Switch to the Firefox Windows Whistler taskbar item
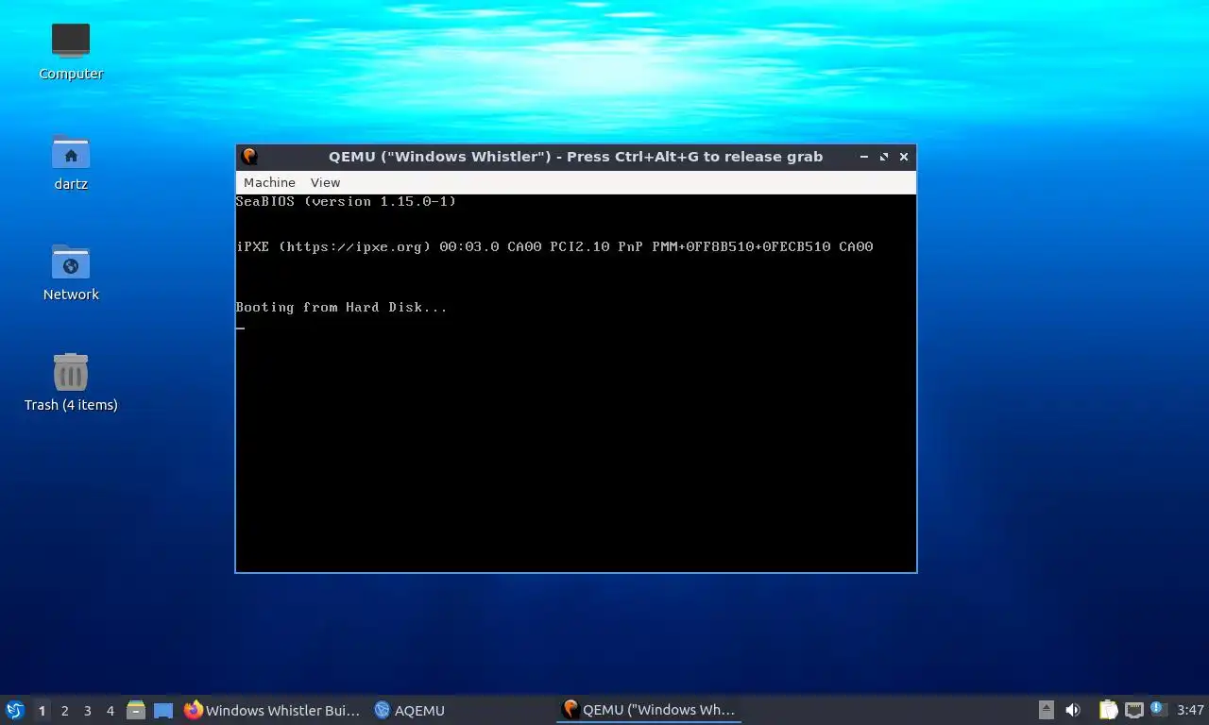The image size is (1209, 725). point(272,710)
